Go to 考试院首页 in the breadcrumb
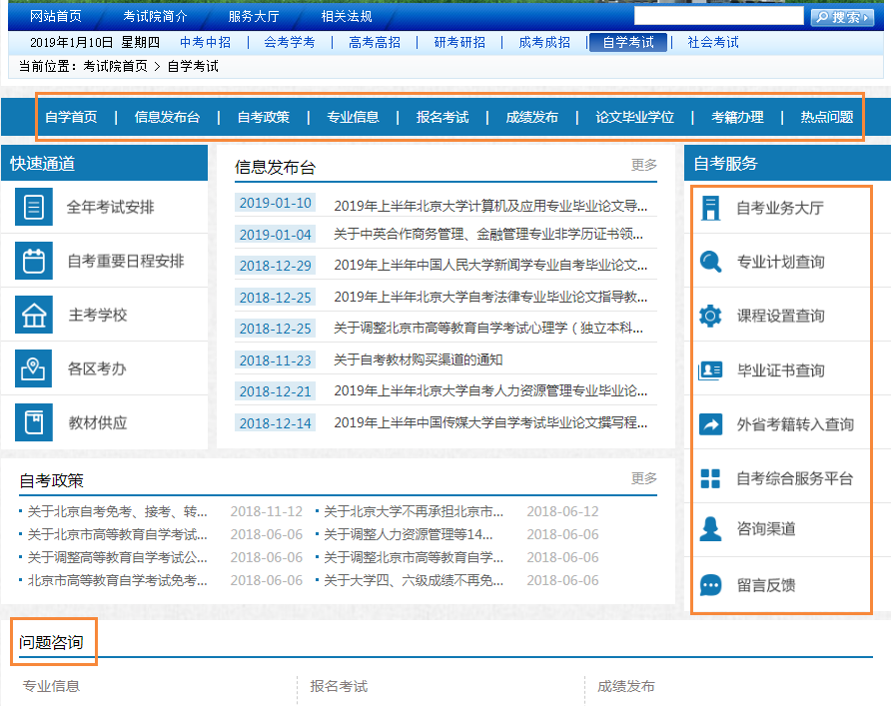The image size is (891, 706). (x=115, y=66)
